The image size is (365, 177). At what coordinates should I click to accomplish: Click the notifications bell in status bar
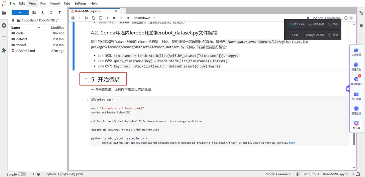[359, 174]
